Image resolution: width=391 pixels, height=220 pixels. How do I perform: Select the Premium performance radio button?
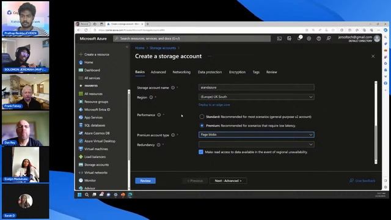click(202, 125)
